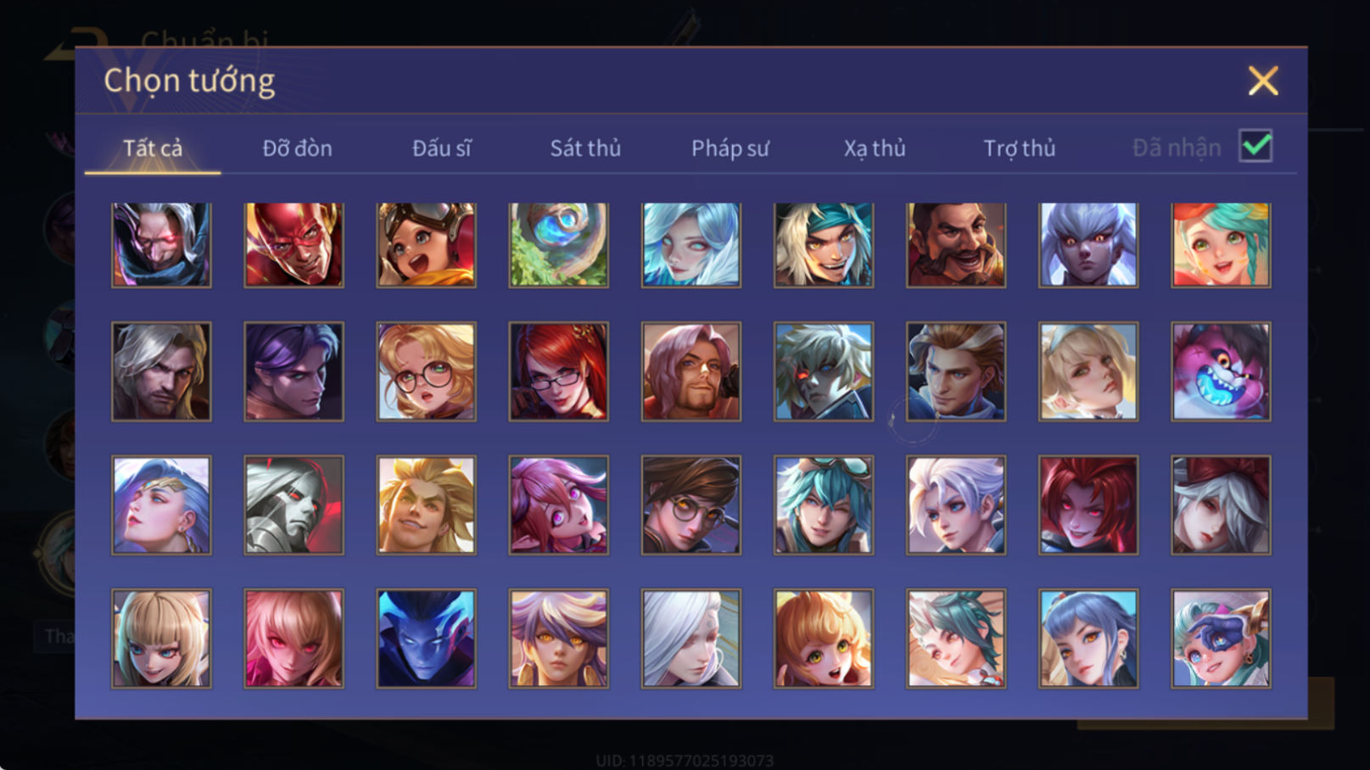Open the Sát thủ tab
The width and height of the screenshot is (1370, 770).
coord(585,148)
